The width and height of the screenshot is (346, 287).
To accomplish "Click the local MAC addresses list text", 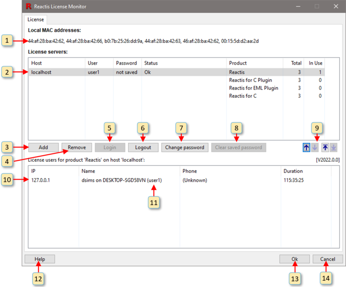I will tap(143, 41).
